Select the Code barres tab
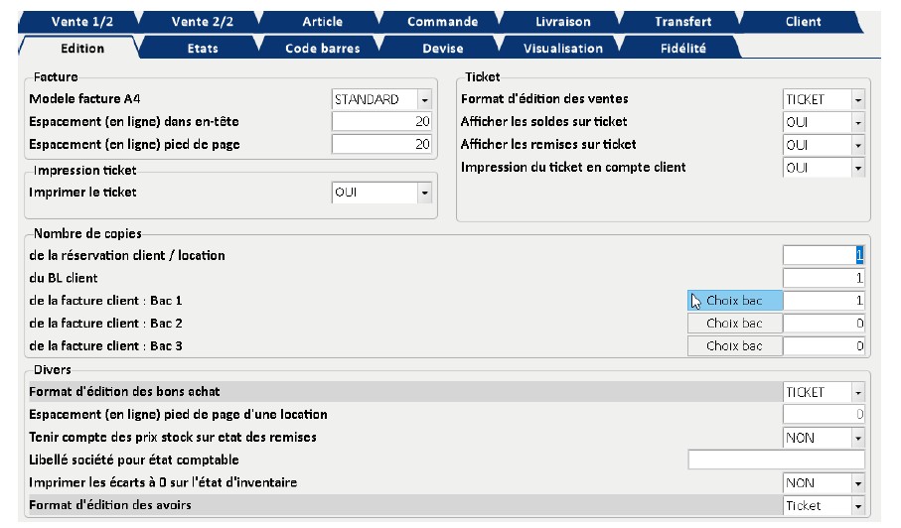This screenshot has height=528, width=901. click(x=322, y=48)
